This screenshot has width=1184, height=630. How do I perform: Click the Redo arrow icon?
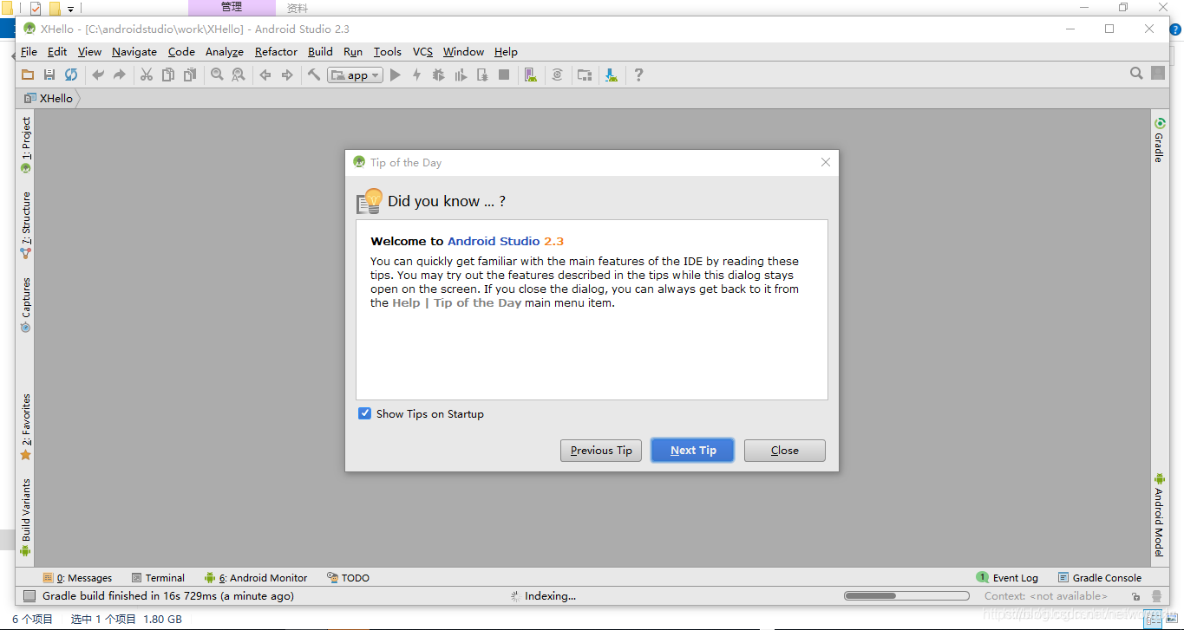pos(120,75)
